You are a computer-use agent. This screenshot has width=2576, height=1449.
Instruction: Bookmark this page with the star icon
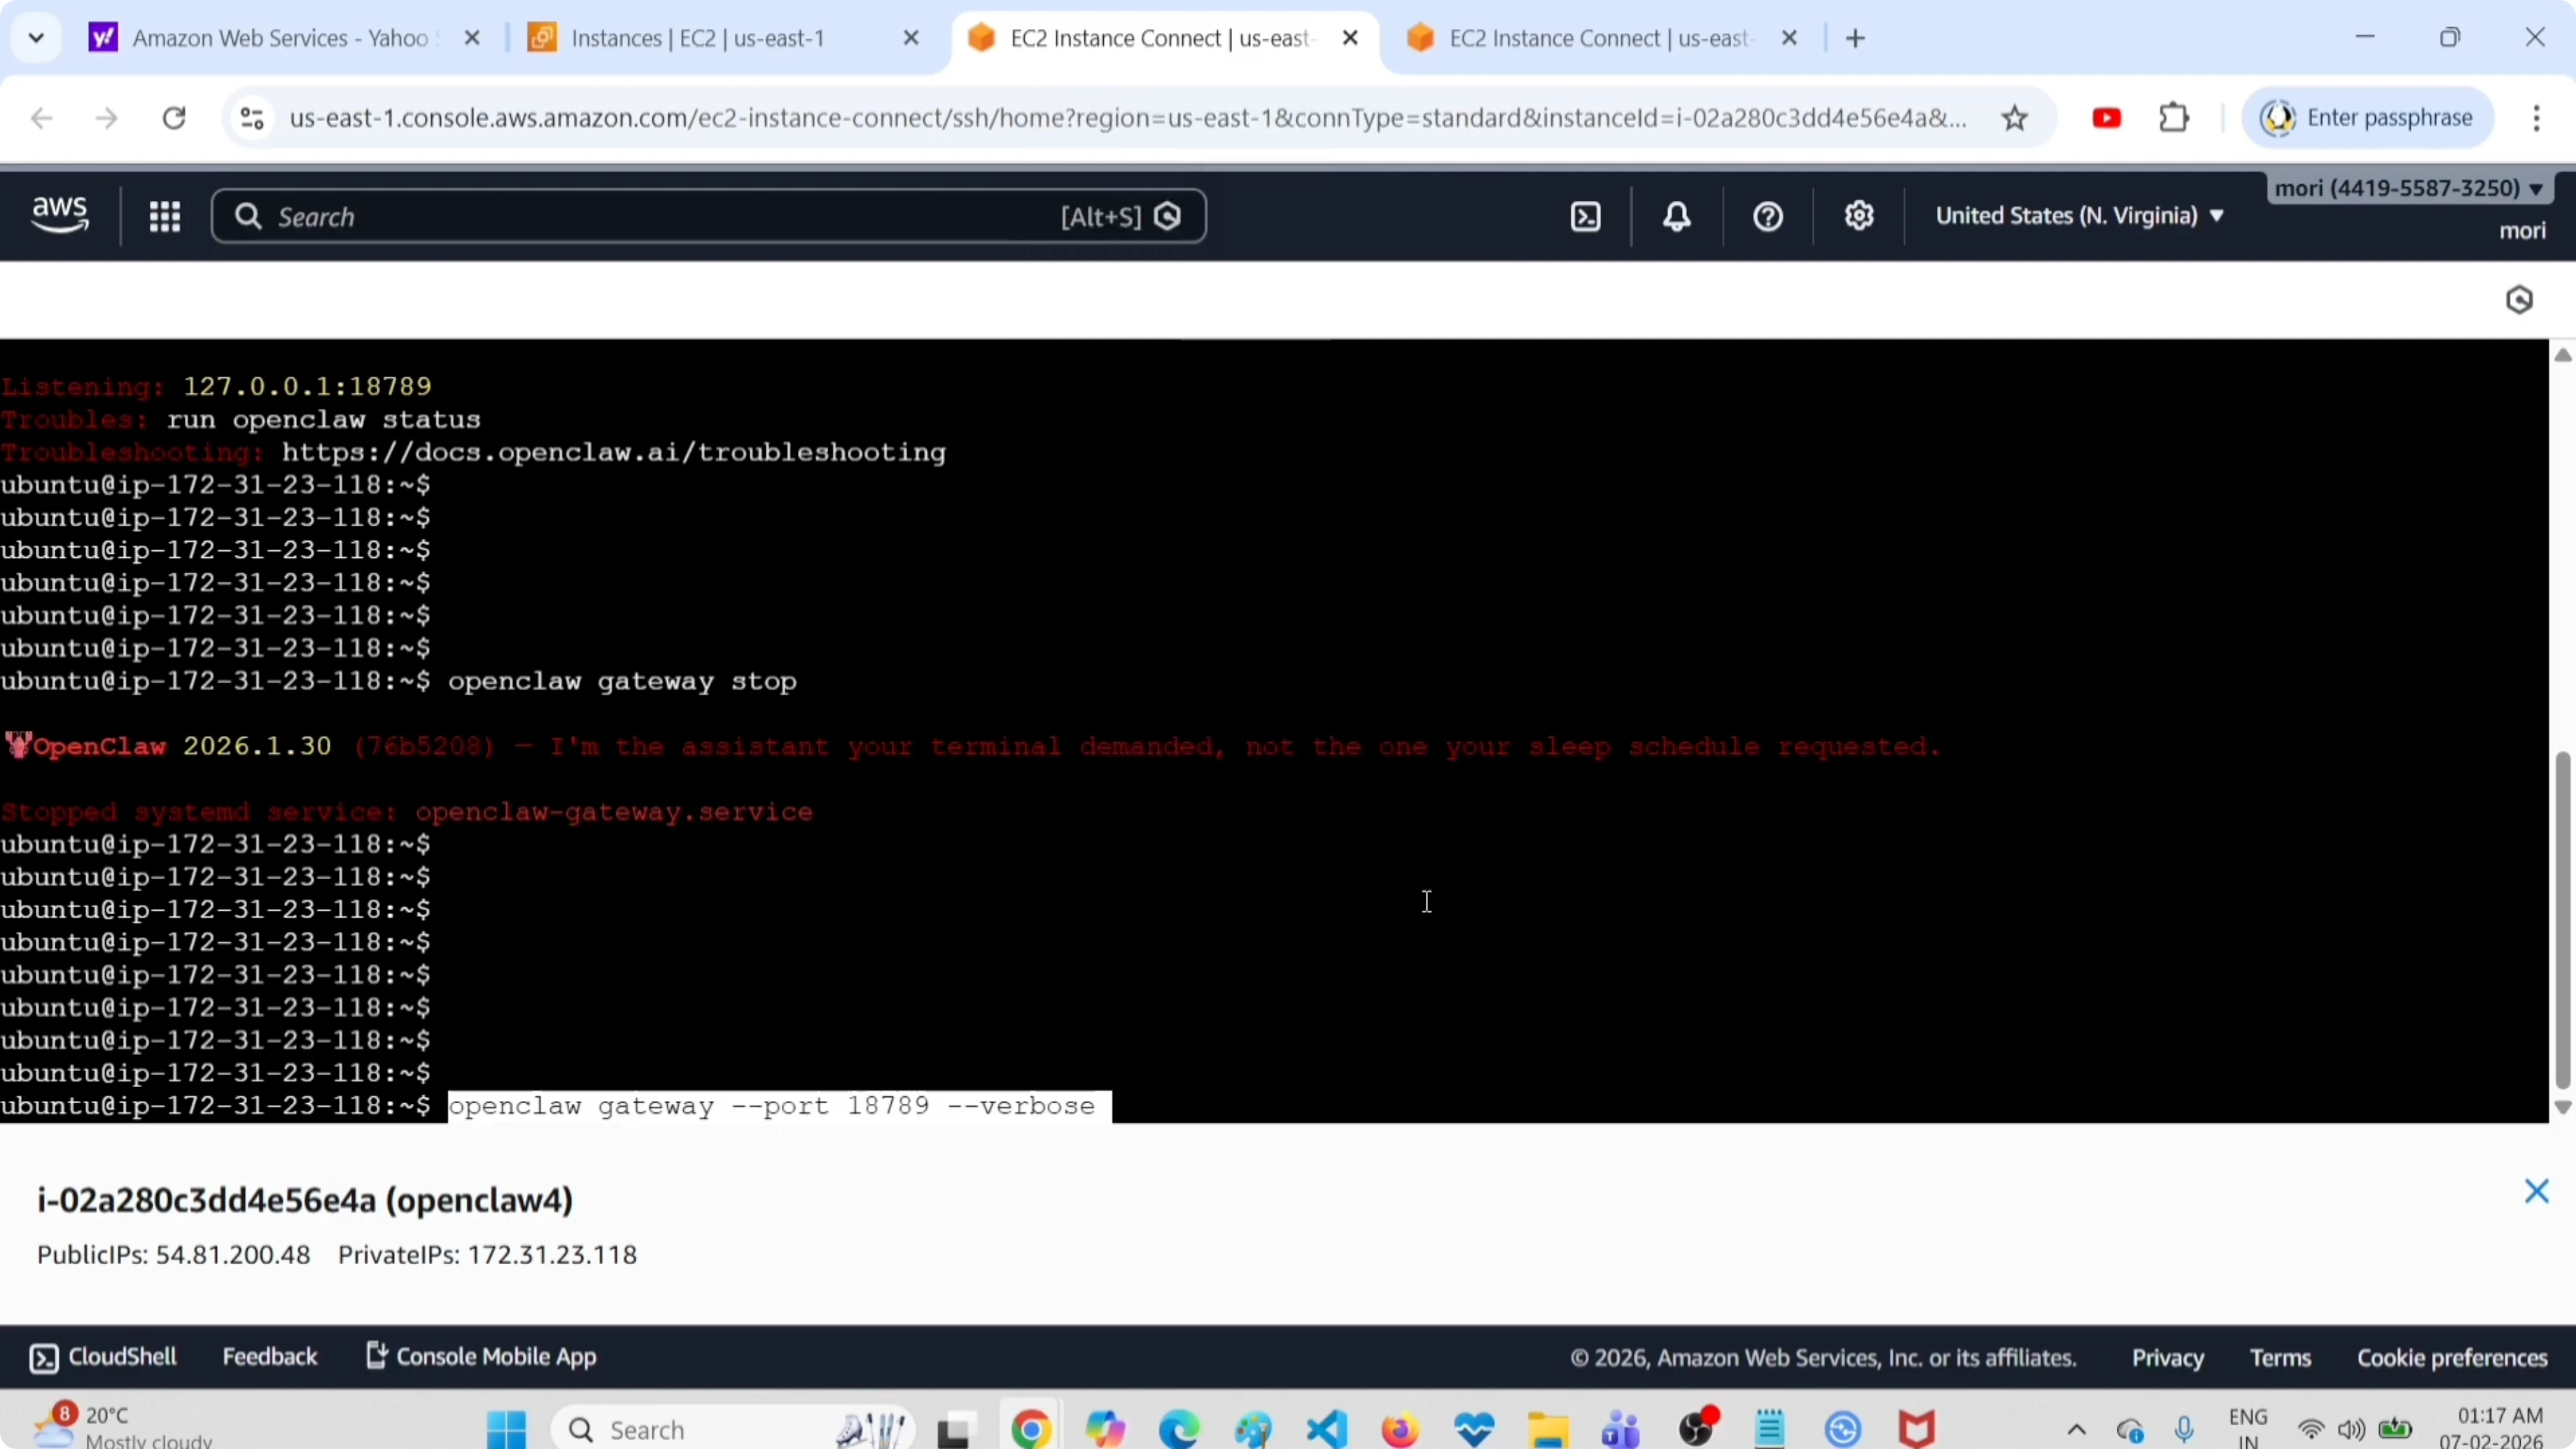click(2014, 118)
